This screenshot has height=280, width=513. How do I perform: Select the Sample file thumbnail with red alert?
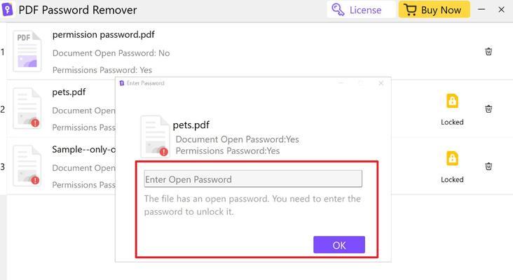point(27,166)
